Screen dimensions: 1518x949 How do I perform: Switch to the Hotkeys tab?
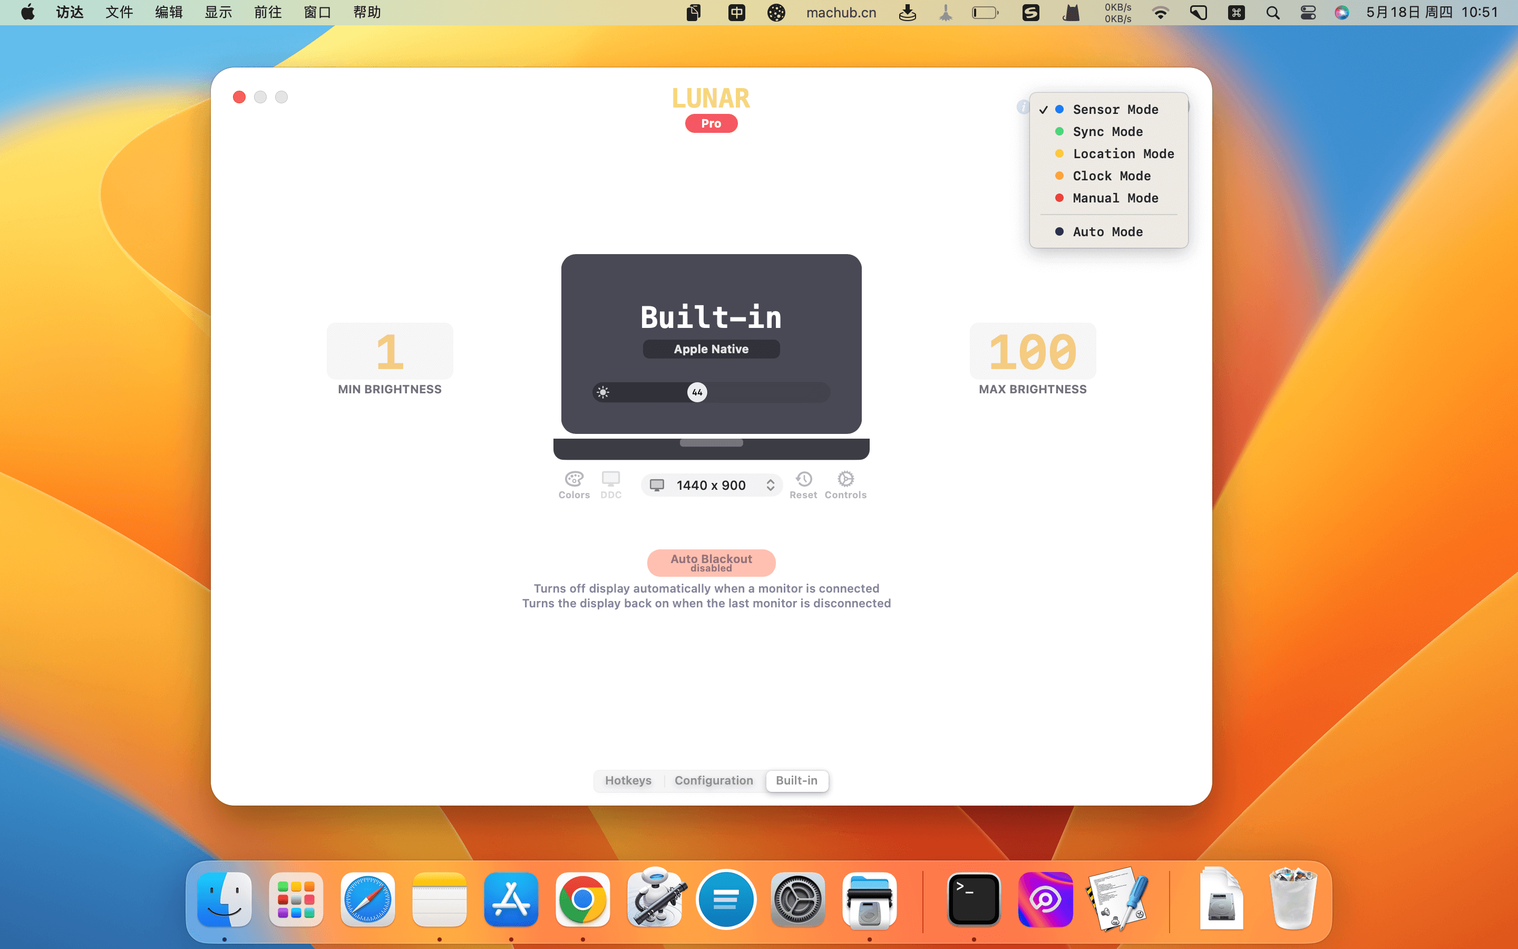click(x=627, y=780)
